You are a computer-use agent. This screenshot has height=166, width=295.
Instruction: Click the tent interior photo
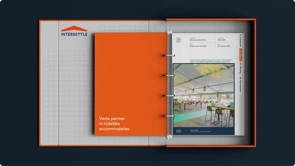204,95
